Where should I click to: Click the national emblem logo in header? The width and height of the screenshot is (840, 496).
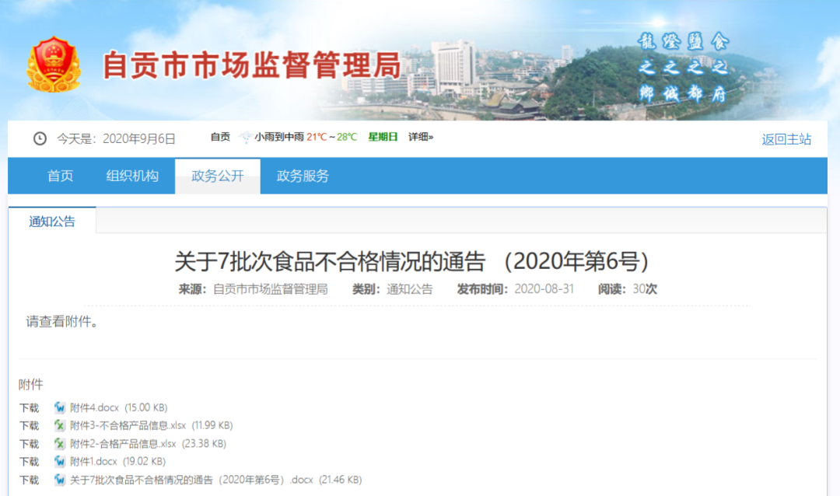pyautogui.click(x=53, y=65)
